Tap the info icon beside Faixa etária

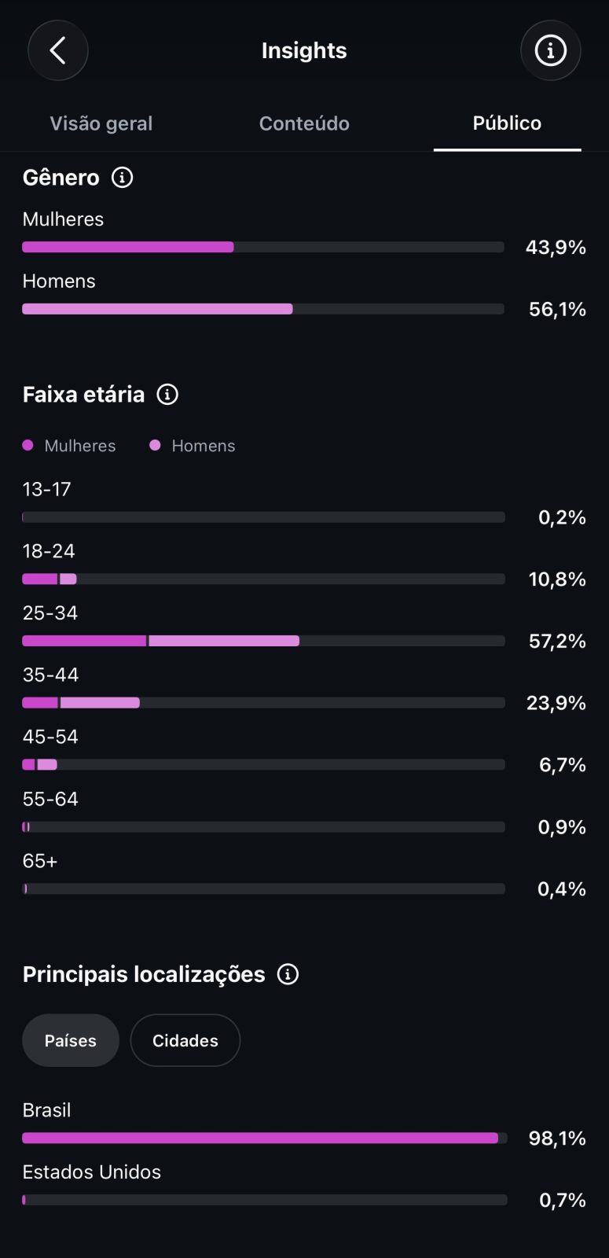click(167, 394)
